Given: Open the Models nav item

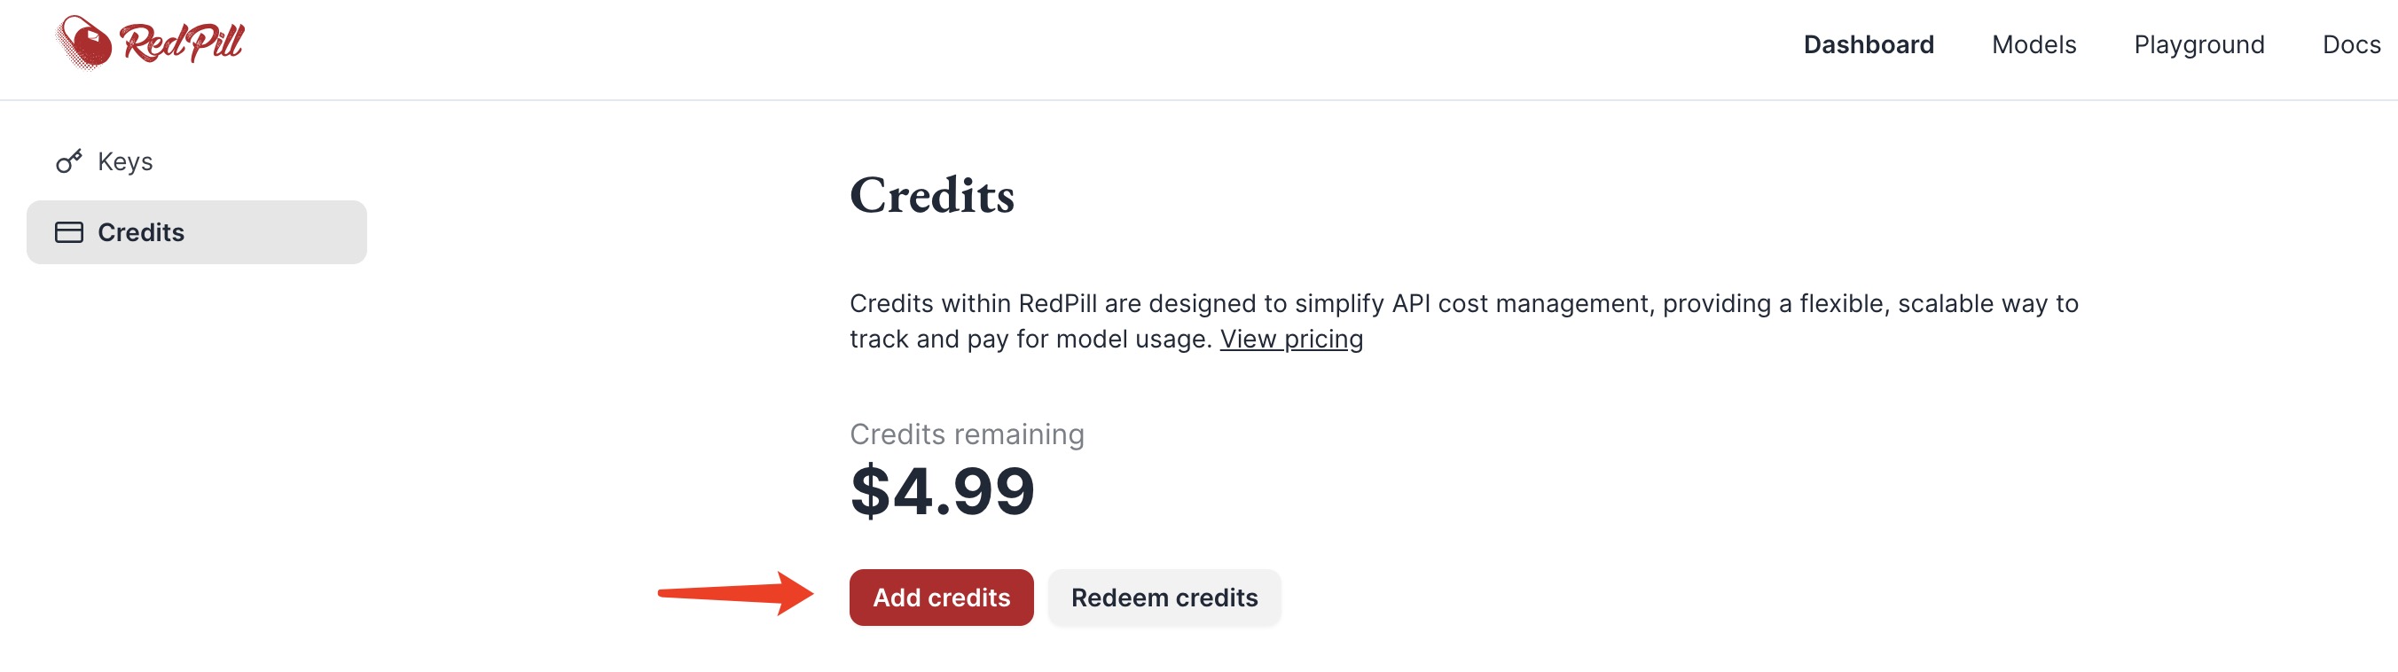Looking at the screenshot, I should point(2034,44).
